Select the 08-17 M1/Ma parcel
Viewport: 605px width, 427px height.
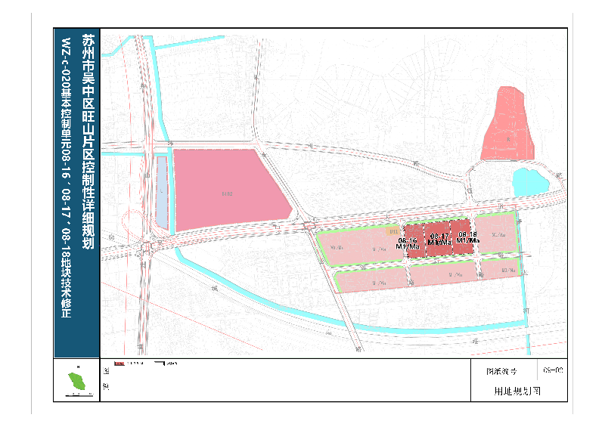tap(437, 239)
